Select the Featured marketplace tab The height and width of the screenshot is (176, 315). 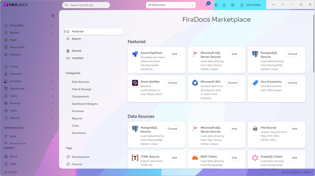[x=93, y=32]
